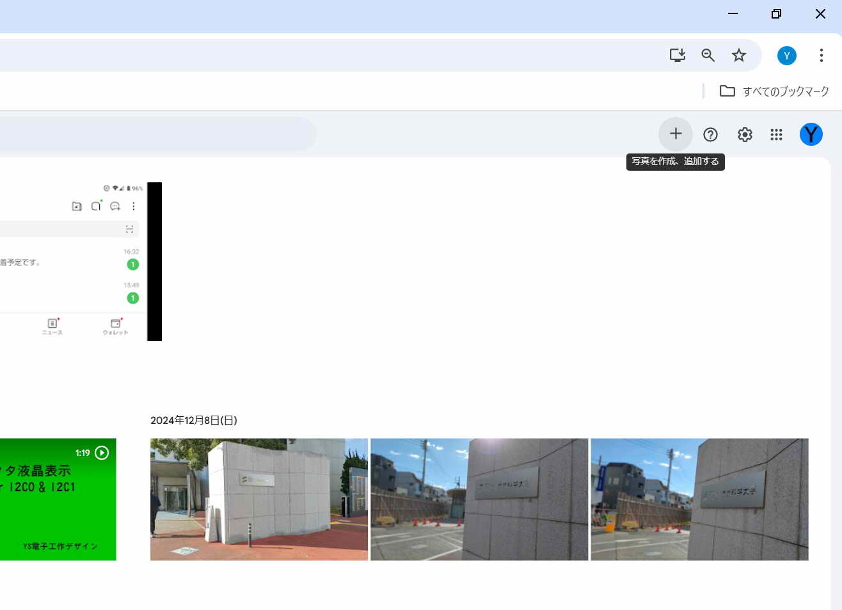
Task: Play the green 1:19 video thumbnail
Action: coord(58,499)
